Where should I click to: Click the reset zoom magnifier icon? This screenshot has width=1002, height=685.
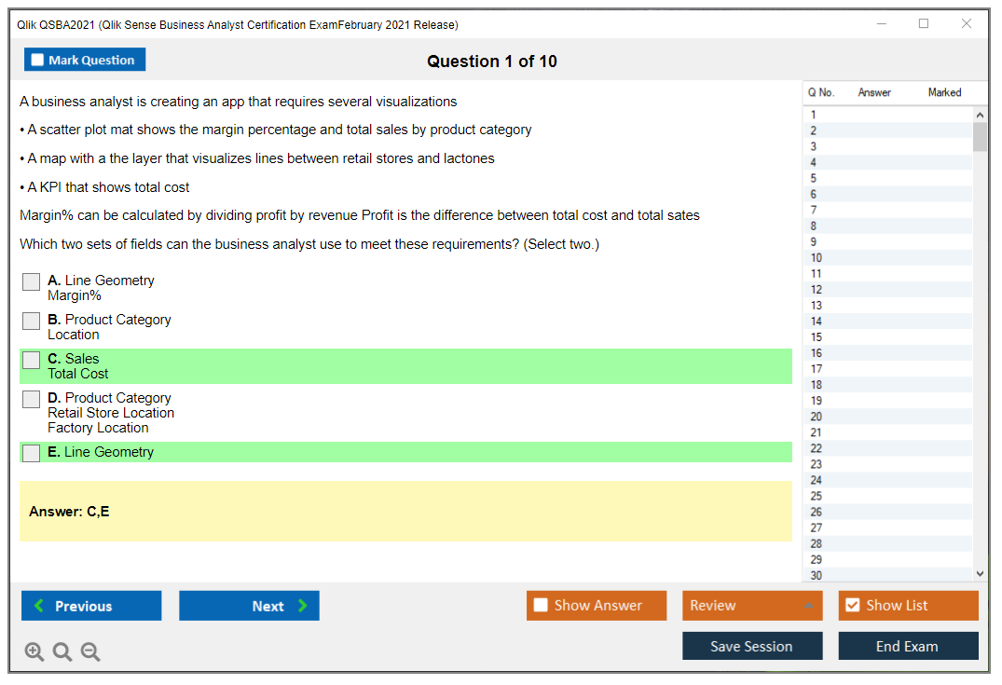(x=62, y=652)
